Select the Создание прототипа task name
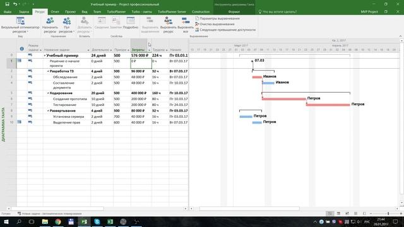The image size is (404, 227). pyautogui.click(x=70, y=99)
